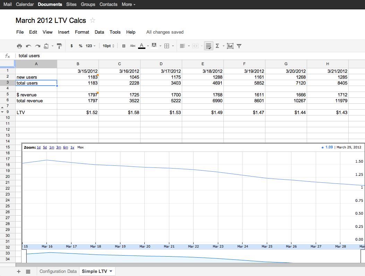Click the Sigma functions icon
Viewport: 365px width, 276px height.
[218, 46]
